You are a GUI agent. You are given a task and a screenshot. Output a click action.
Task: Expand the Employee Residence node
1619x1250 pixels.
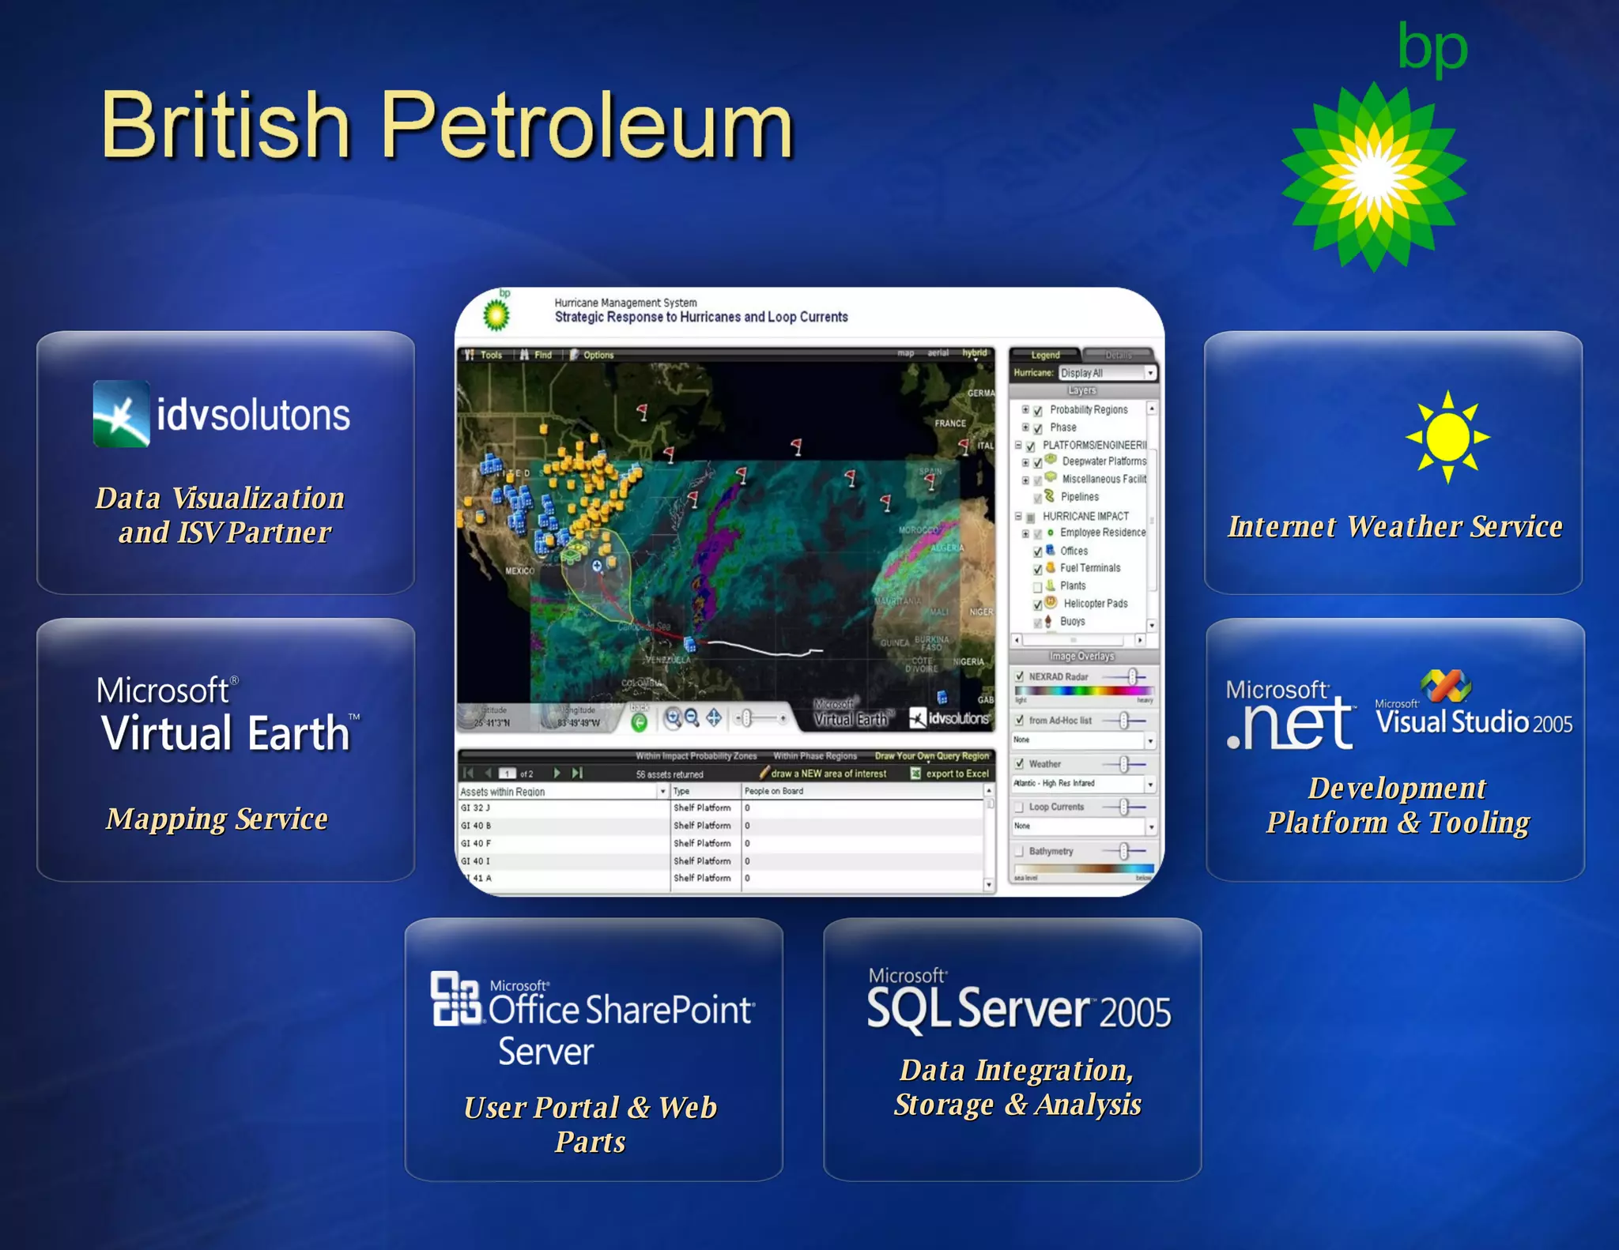pos(1025,533)
